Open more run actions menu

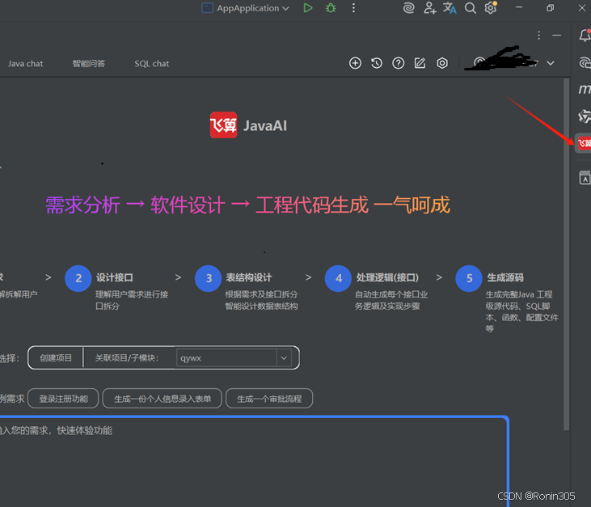point(353,8)
